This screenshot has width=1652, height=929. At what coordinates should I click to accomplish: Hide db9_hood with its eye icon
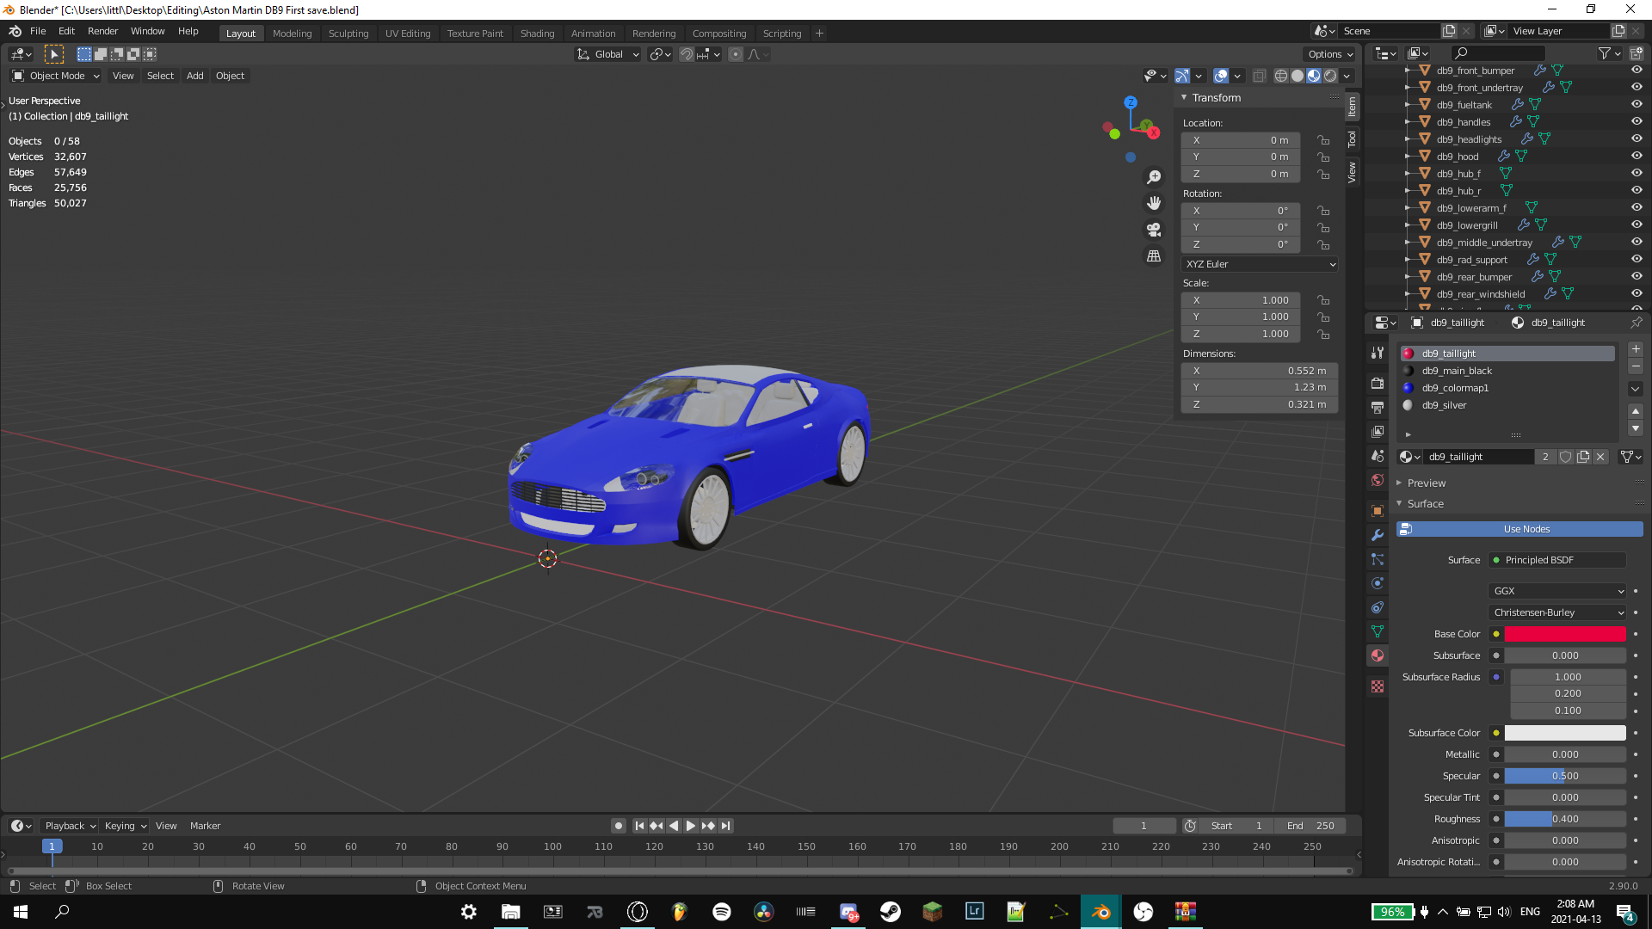click(1637, 156)
